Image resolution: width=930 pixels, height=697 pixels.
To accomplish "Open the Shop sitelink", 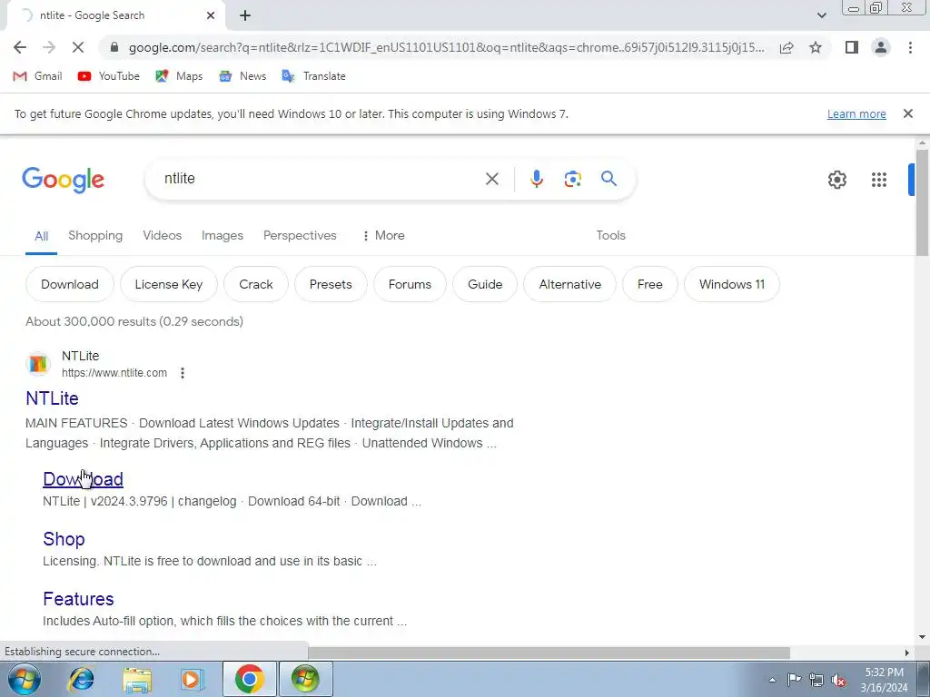I will tap(64, 539).
